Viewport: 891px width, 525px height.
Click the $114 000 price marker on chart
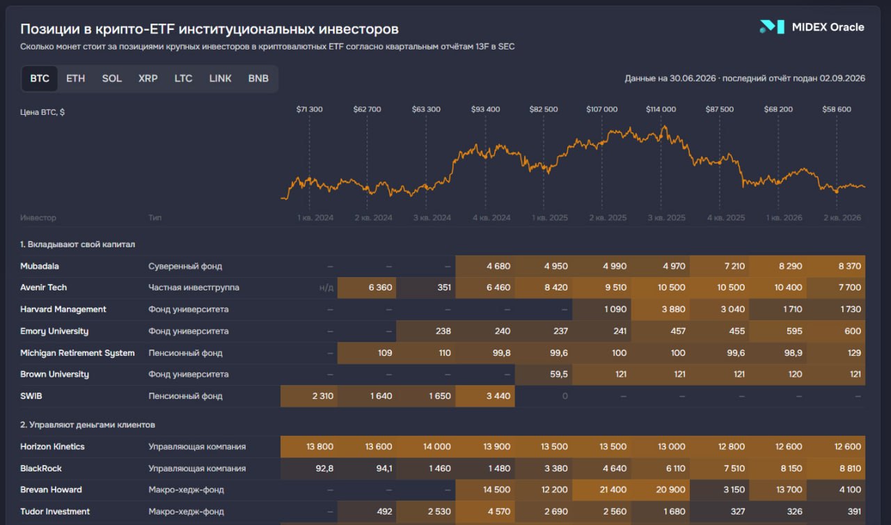[661, 109]
